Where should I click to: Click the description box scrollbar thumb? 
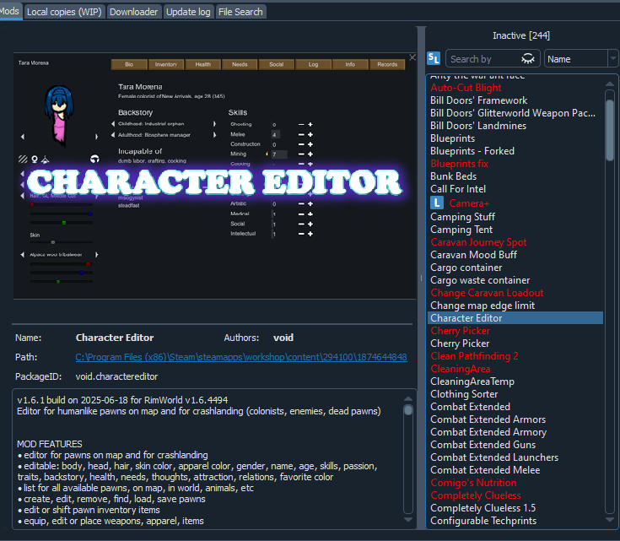tap(408, 410)
